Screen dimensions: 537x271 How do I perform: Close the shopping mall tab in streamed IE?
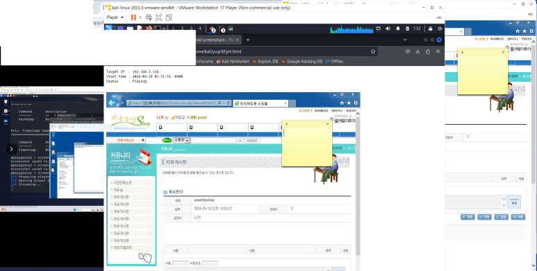point(286,103)
